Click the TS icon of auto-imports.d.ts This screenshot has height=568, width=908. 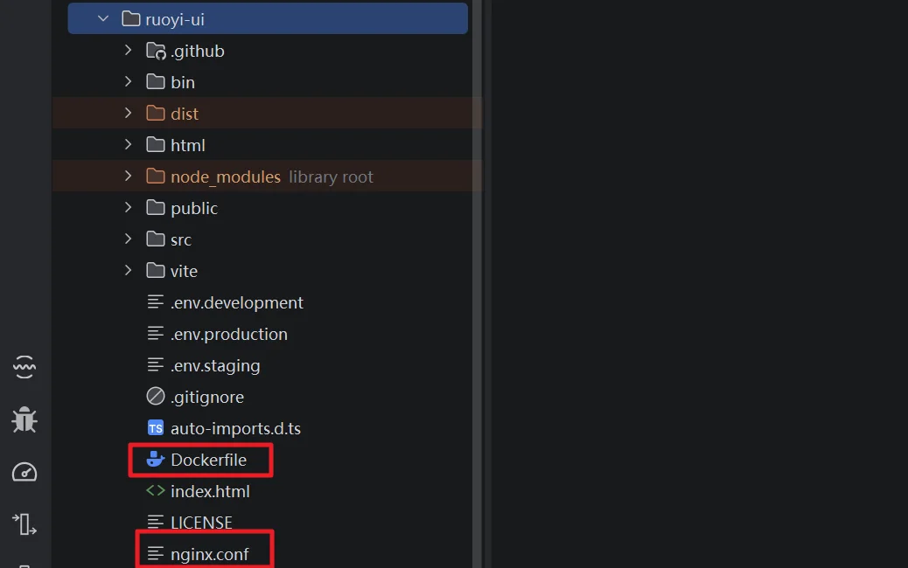click(155, 428)
